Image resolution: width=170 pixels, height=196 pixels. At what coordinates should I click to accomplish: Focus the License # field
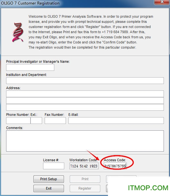point(54,166)
